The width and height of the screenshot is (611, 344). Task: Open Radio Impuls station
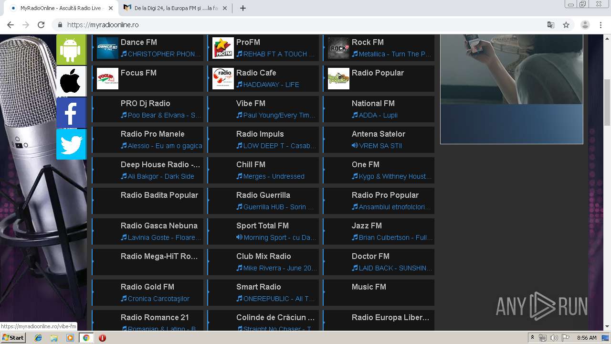click(x=263, y=140)
